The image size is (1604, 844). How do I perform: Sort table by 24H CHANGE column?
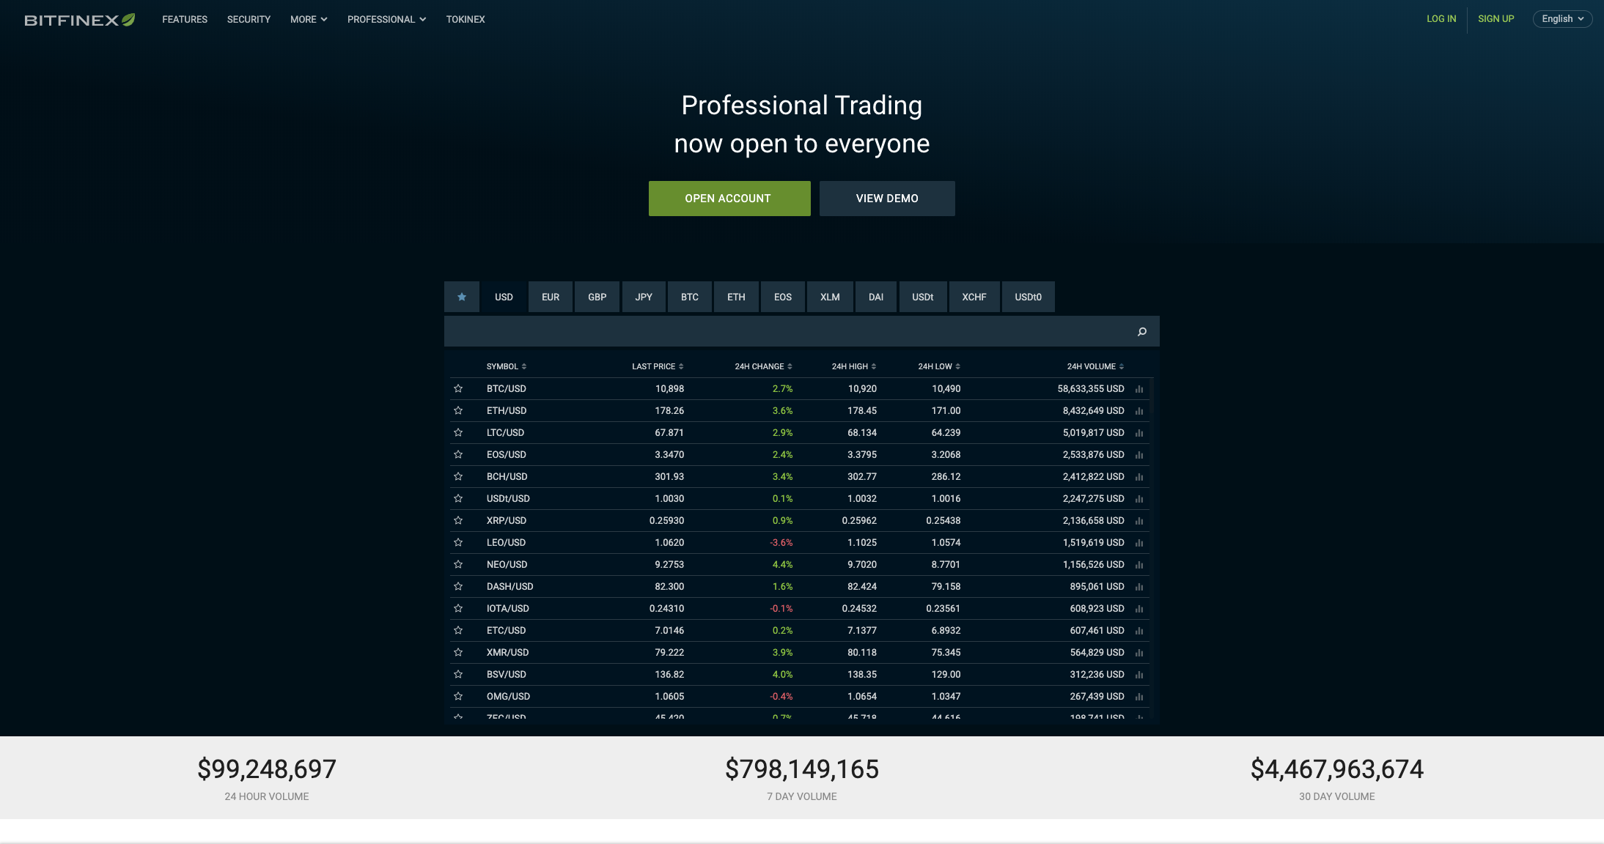click(x=763, y=366)
